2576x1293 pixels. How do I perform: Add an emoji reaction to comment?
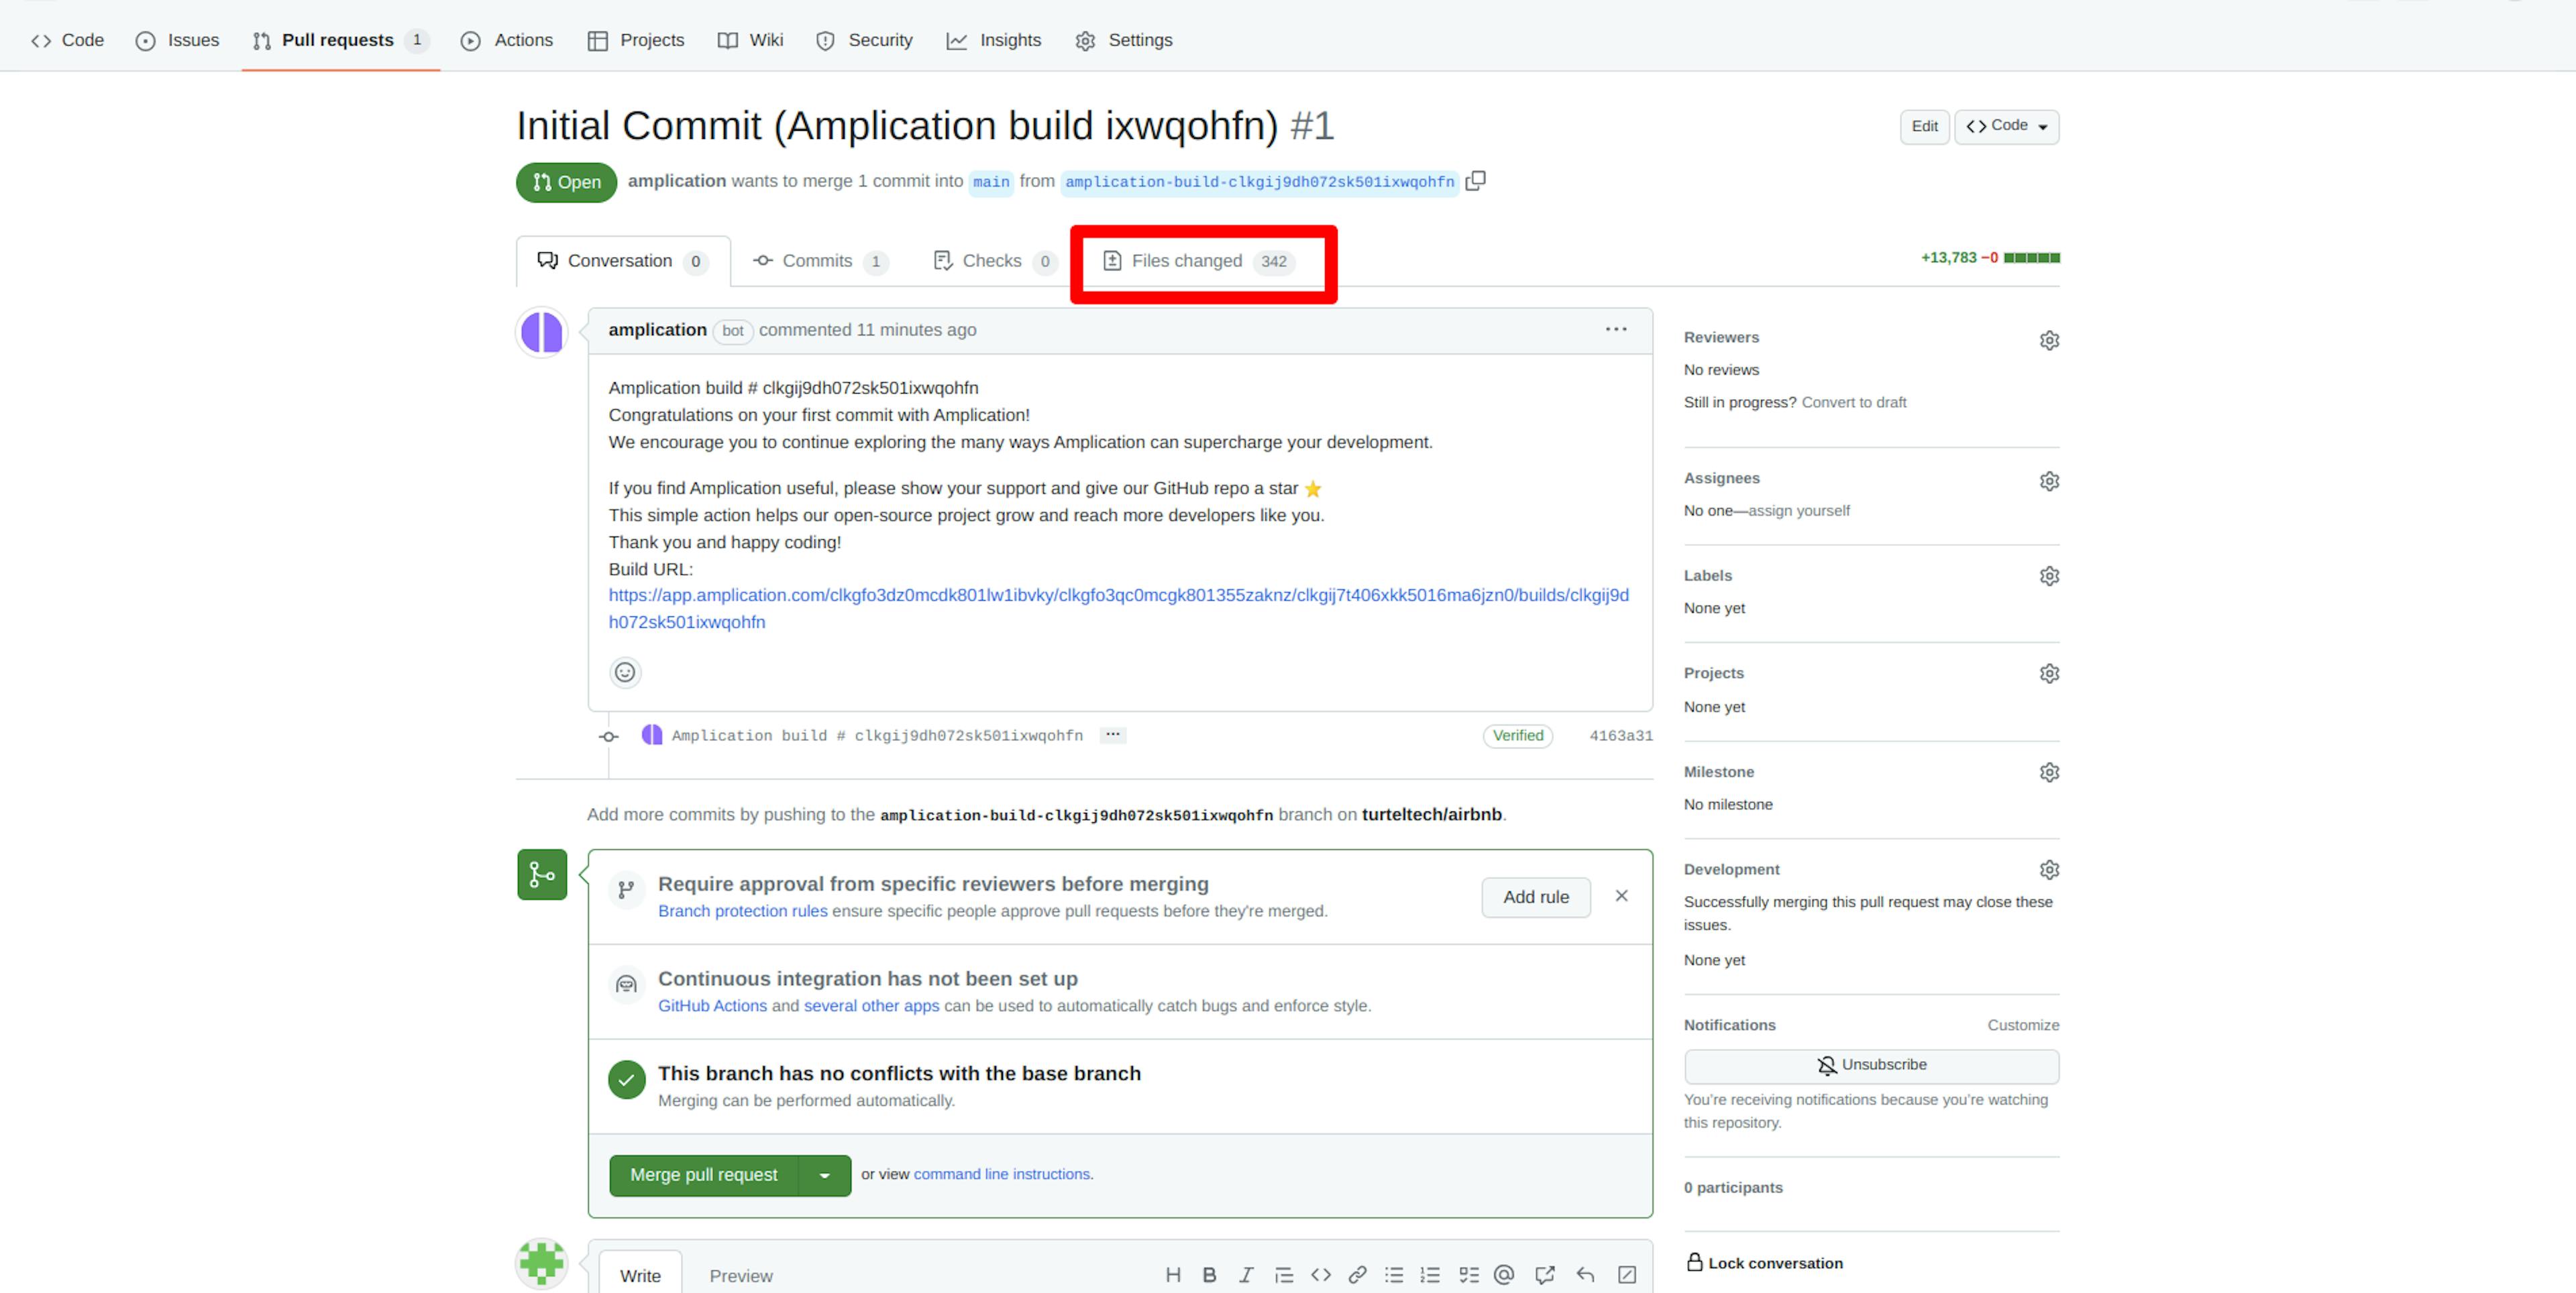coord(625,672)
